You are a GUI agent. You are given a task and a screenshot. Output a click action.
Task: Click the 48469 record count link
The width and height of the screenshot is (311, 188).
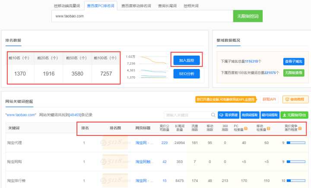(x=75, y=115)
